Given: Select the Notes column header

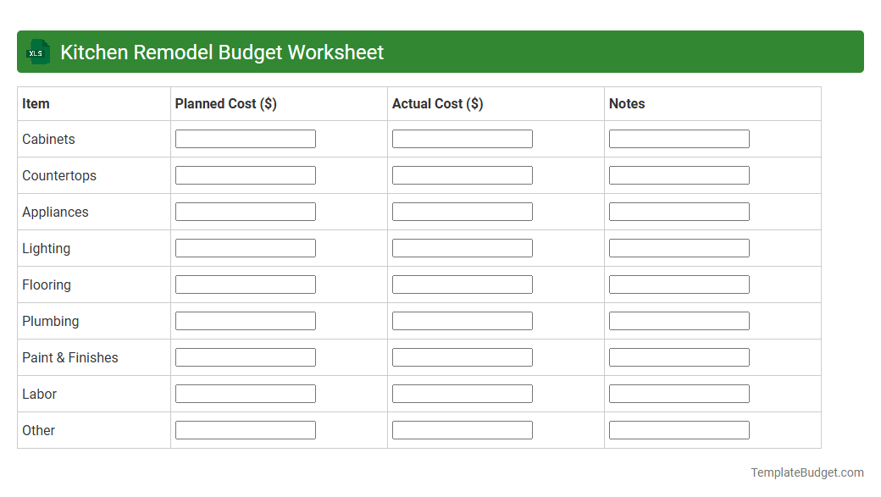Looking at the screenshot, I should click(627, 103).
